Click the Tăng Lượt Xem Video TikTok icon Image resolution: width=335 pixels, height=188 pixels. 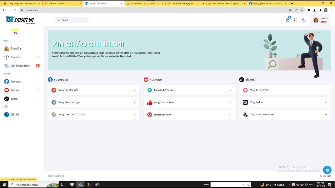245,114
